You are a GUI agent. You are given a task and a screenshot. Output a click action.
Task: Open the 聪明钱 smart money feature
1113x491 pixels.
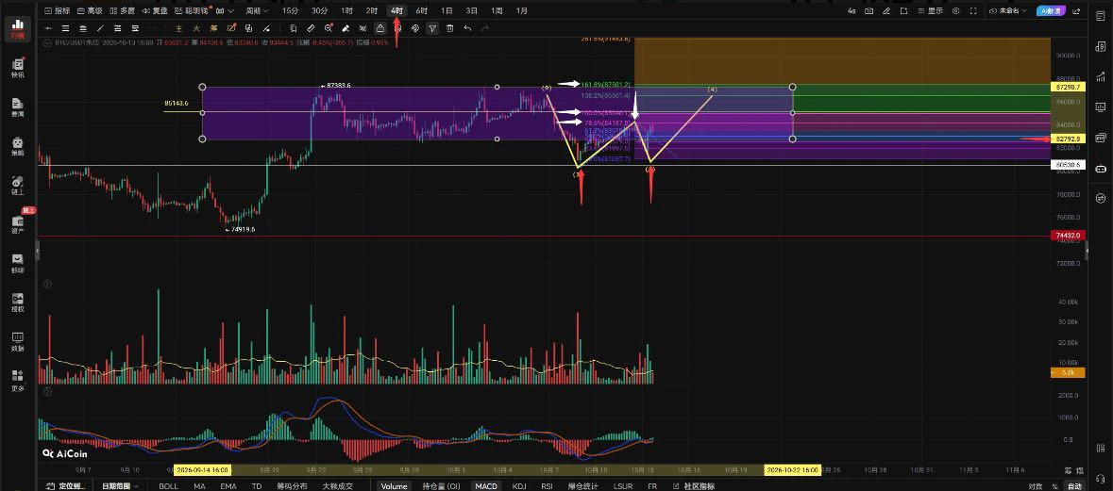point(191,10)
